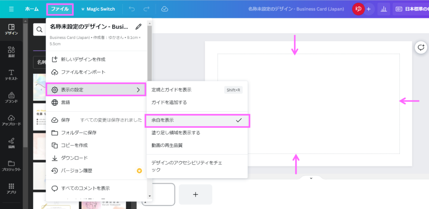Click the cloud save status icon
This screenshot has height=209, width=429.
(x=165, y=9)
